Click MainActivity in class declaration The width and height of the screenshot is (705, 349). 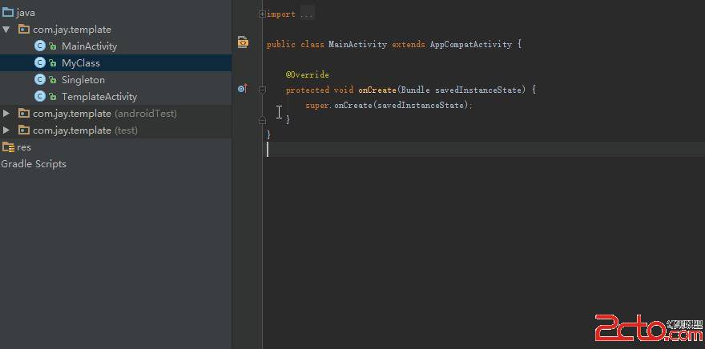click(x=357, y=45)
